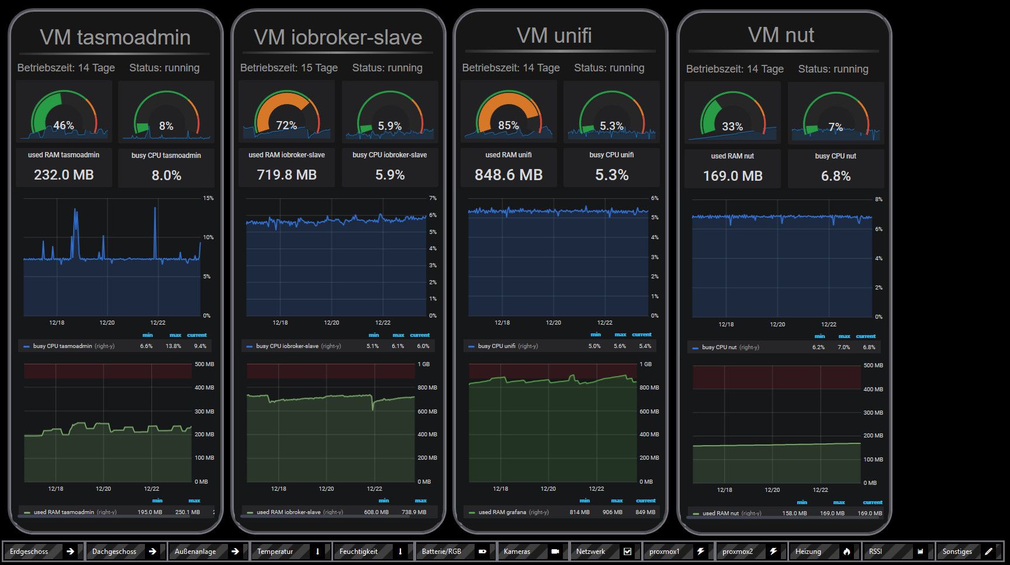Click the 6.8% CPU stat value
This screenshot has width=1010, height=565.
(x=836, y=176)
